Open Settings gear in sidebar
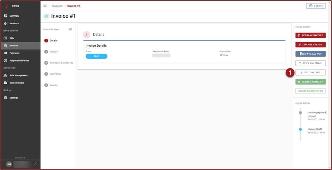The height and width of the screenshot is (170, 332). pyautogui.click(x=5, y=98)
